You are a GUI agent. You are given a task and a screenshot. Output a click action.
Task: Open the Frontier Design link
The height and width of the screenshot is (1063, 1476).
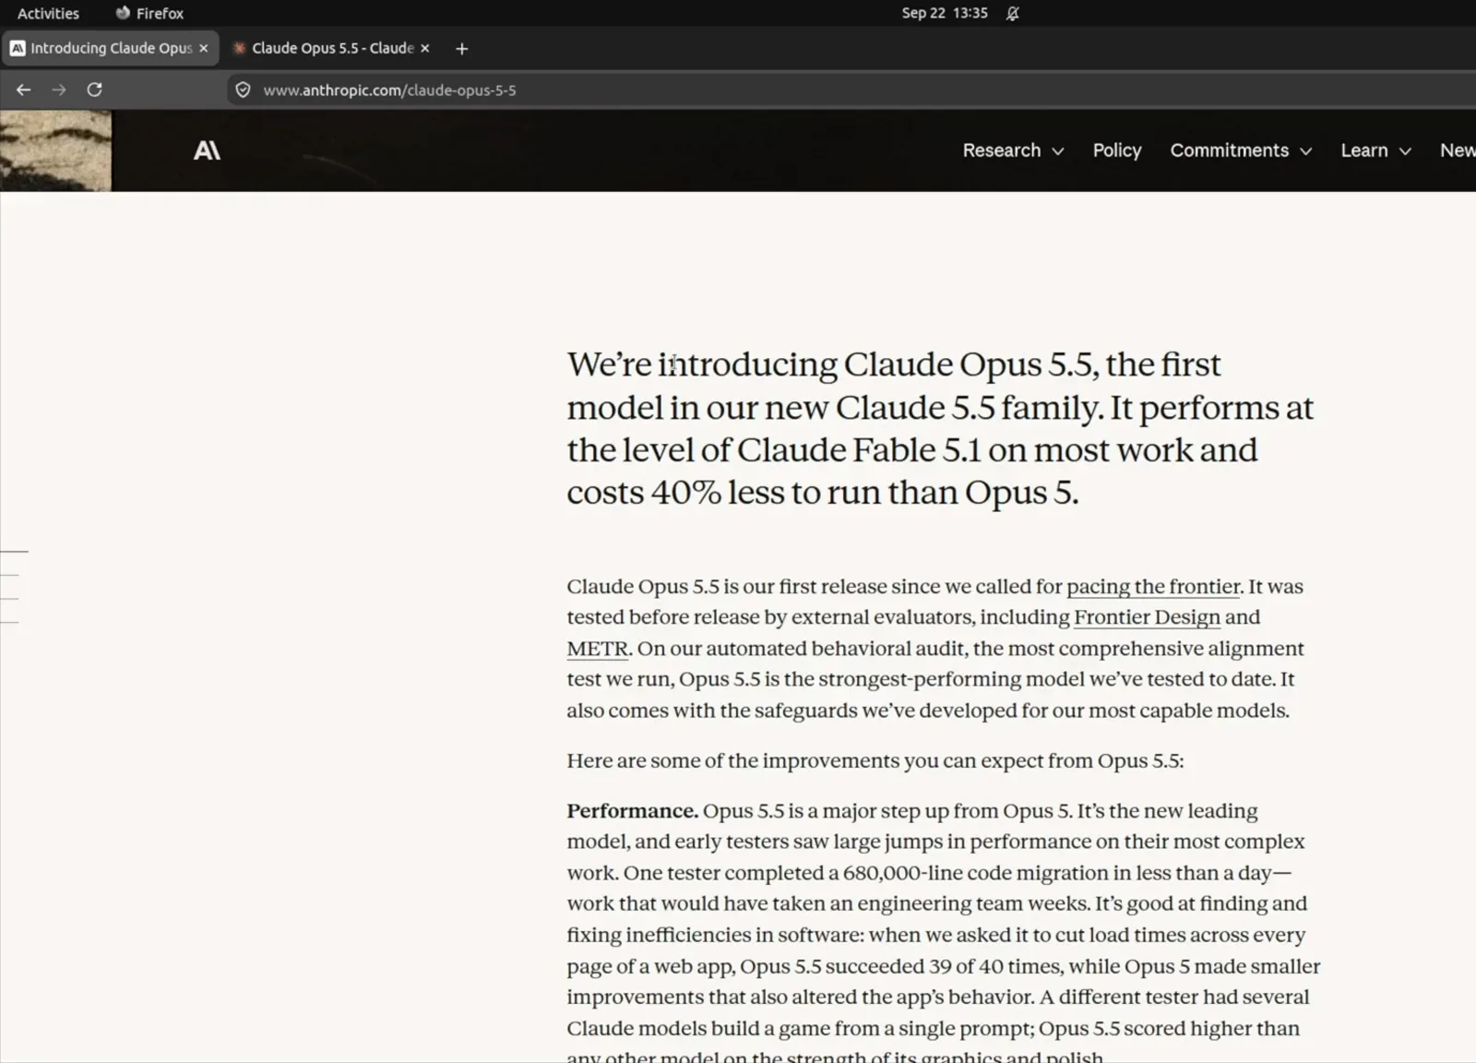tap(1147, 617)
